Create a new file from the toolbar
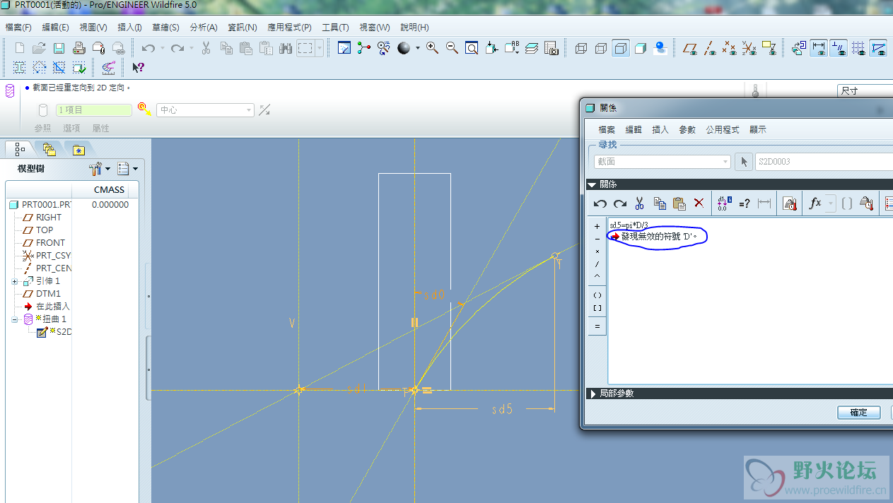The width and height of the screenshot is (893, 503). 19,48
